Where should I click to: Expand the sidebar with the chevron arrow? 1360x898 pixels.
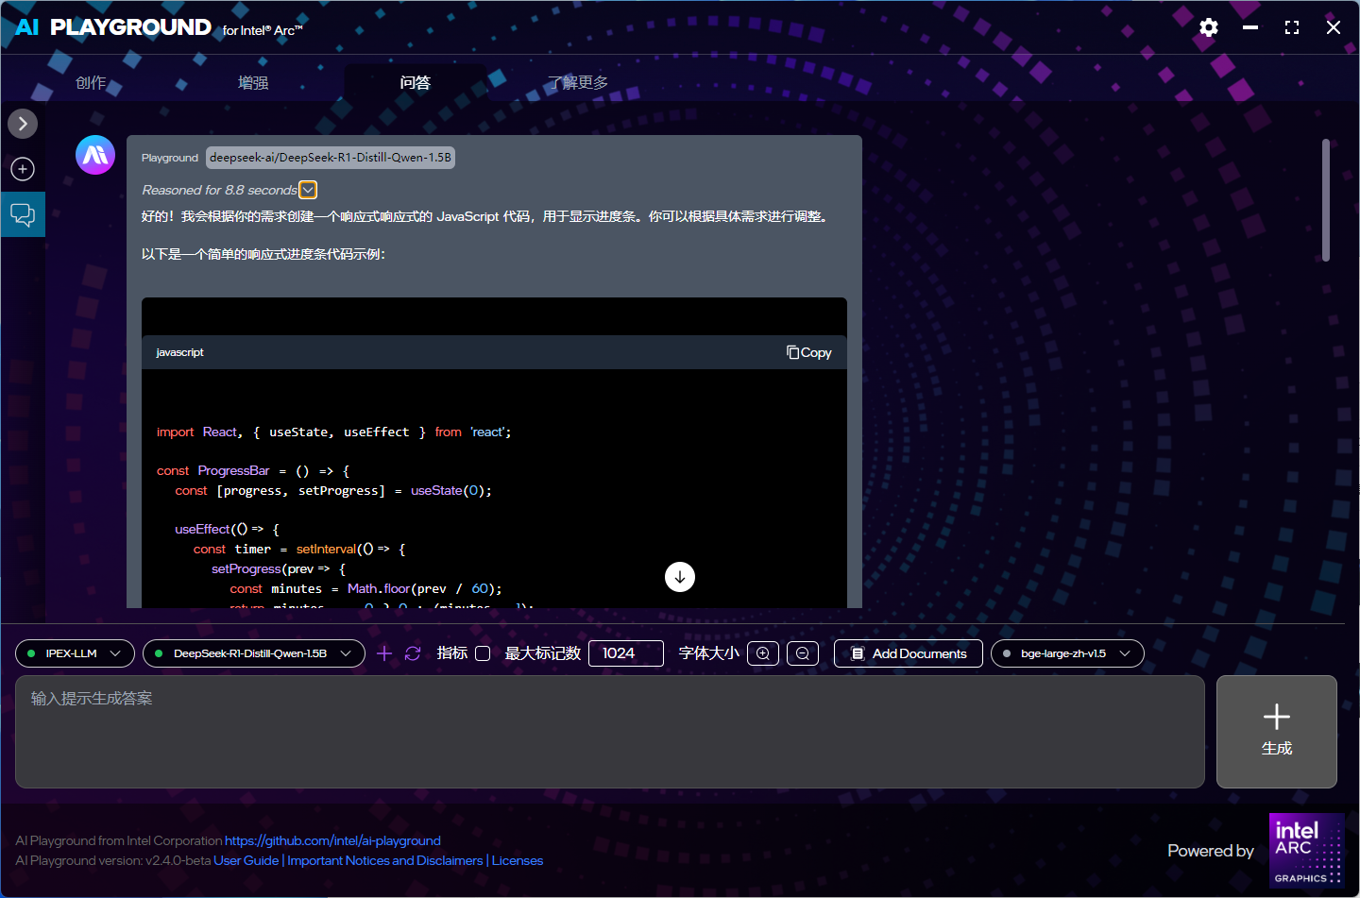(23, 124)
